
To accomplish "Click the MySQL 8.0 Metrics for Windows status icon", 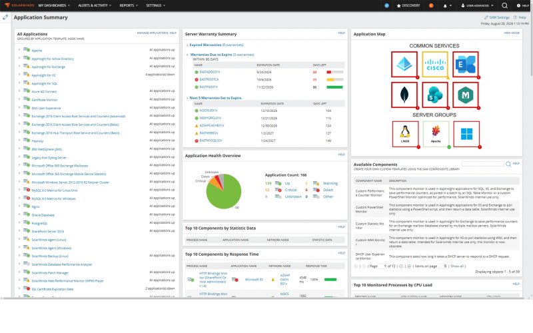I will (x=27, y=198).
